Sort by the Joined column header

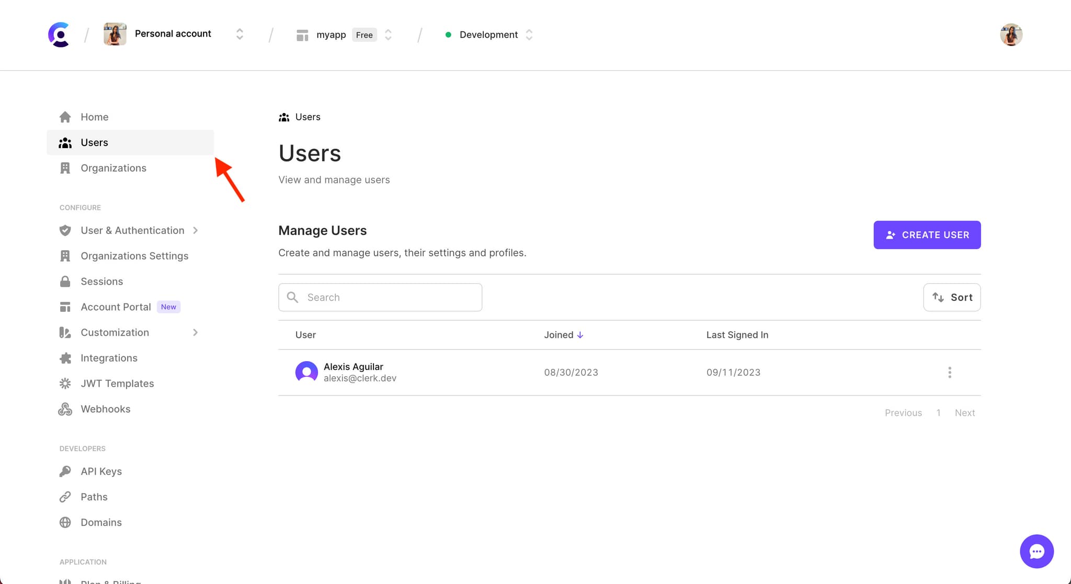coord(564,335)
